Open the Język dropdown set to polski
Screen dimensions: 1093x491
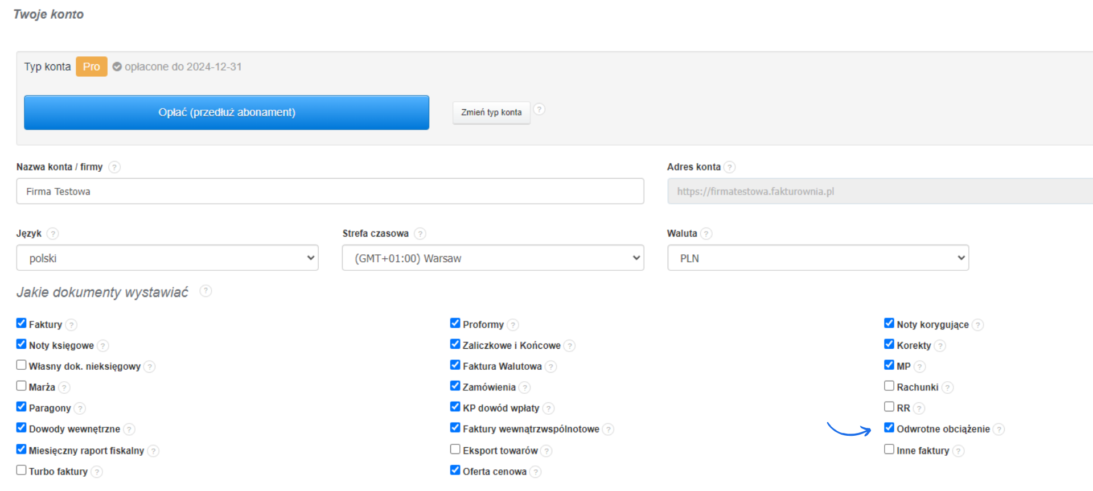click(x=167, y=258)
